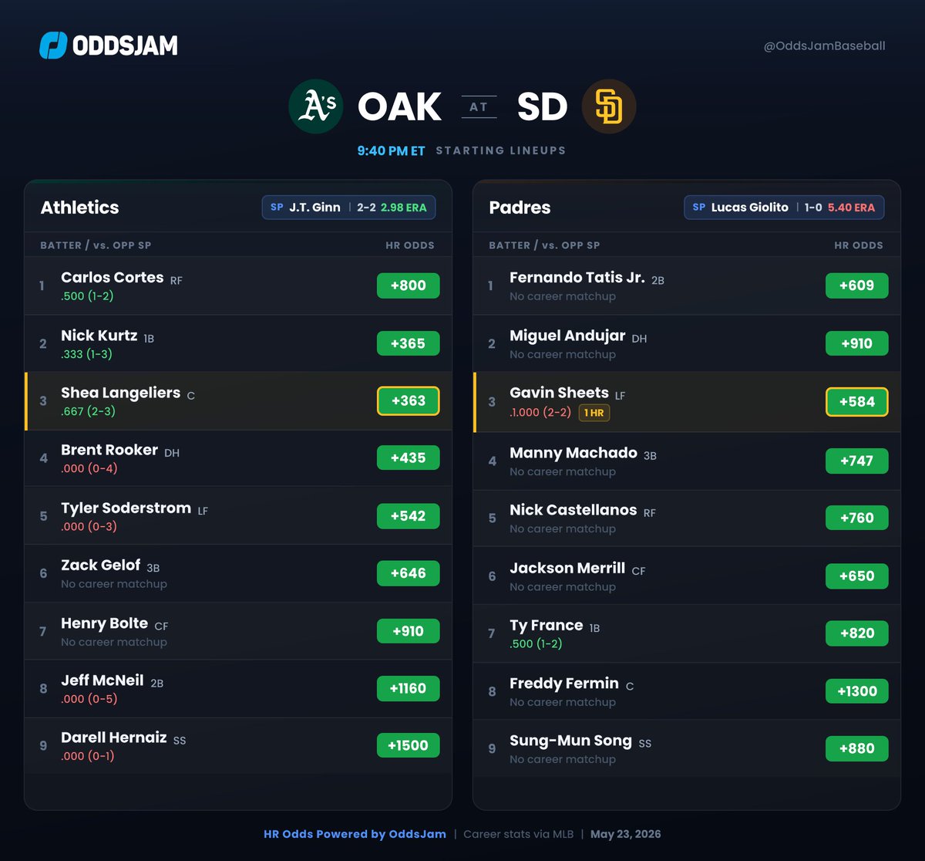The image size is (925, 861).
Task: Click Jeff McNeil player name
Action: tap(103, 680)
